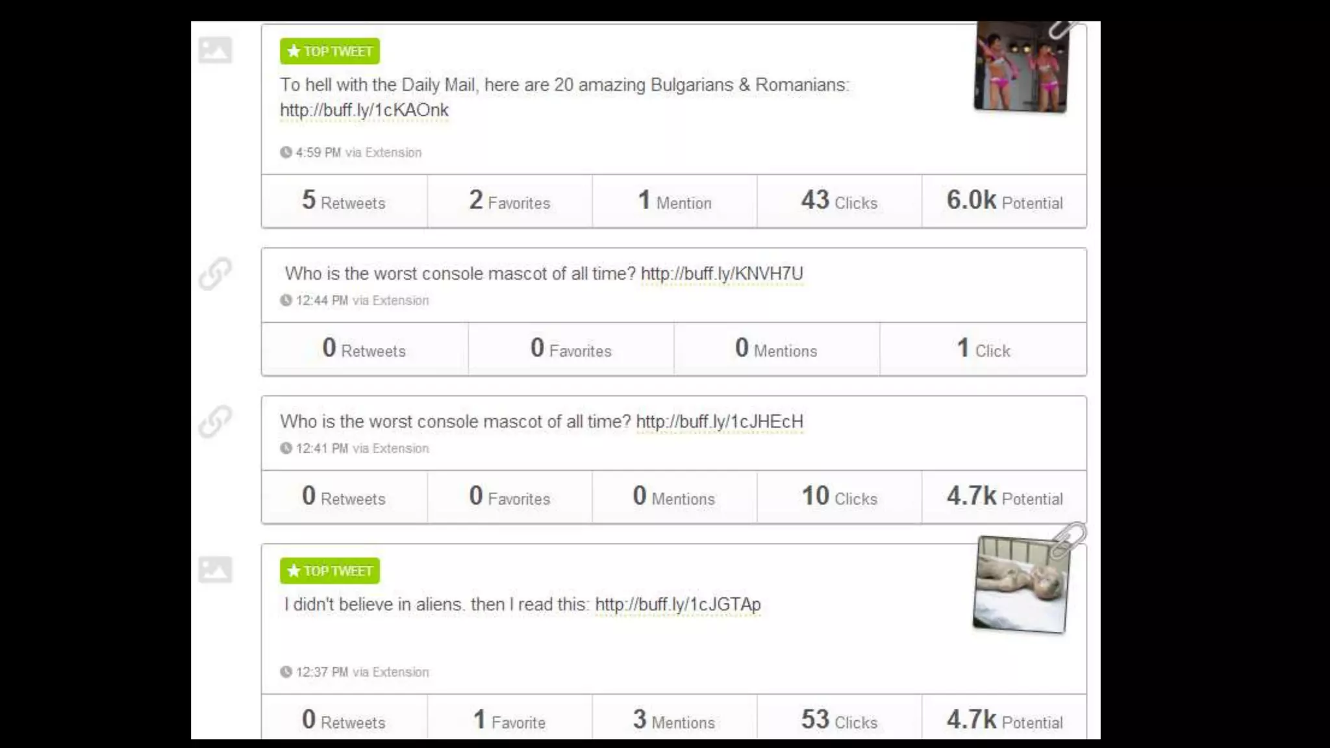The image size is (1330, 748).
Task: Click link icon beside the 1cJHEcH tweet
Action: [x=215, y=421]
